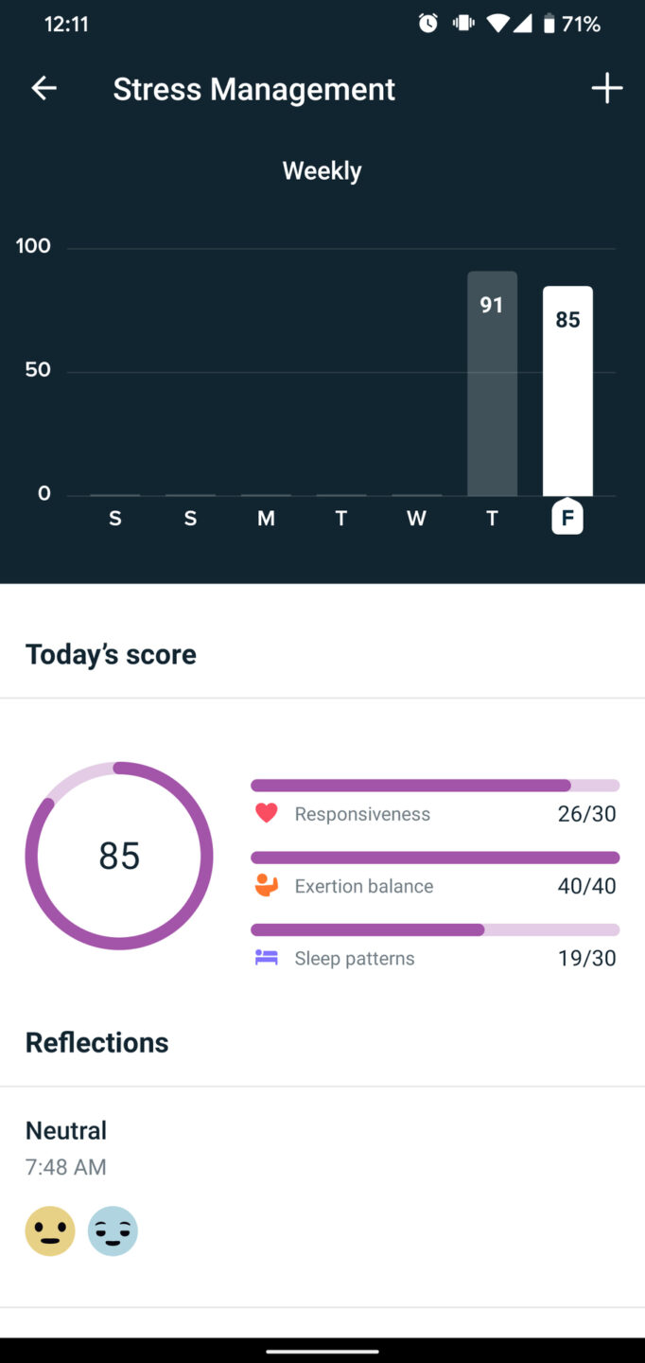Tap the back arrow icon
645x1363 pixels.
[x=44, y=89]
